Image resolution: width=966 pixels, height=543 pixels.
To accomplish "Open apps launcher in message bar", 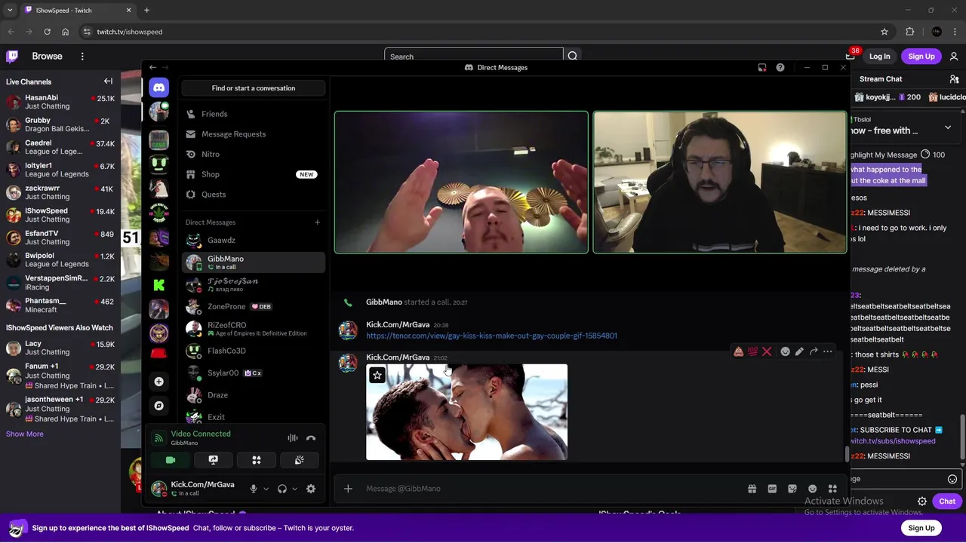I will (832, 489).
